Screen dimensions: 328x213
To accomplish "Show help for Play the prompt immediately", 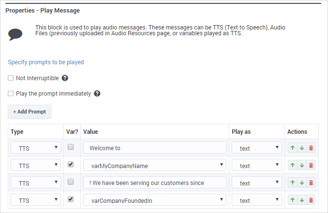I will click(x=97, y=93).
